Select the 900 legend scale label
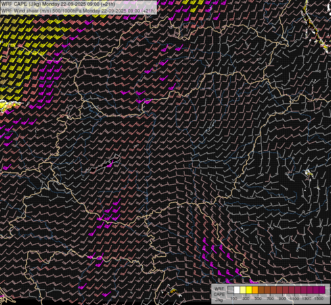 tap(282, 299)
